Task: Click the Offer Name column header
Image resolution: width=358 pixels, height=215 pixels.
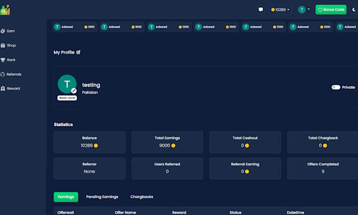Action: (125, 212)
